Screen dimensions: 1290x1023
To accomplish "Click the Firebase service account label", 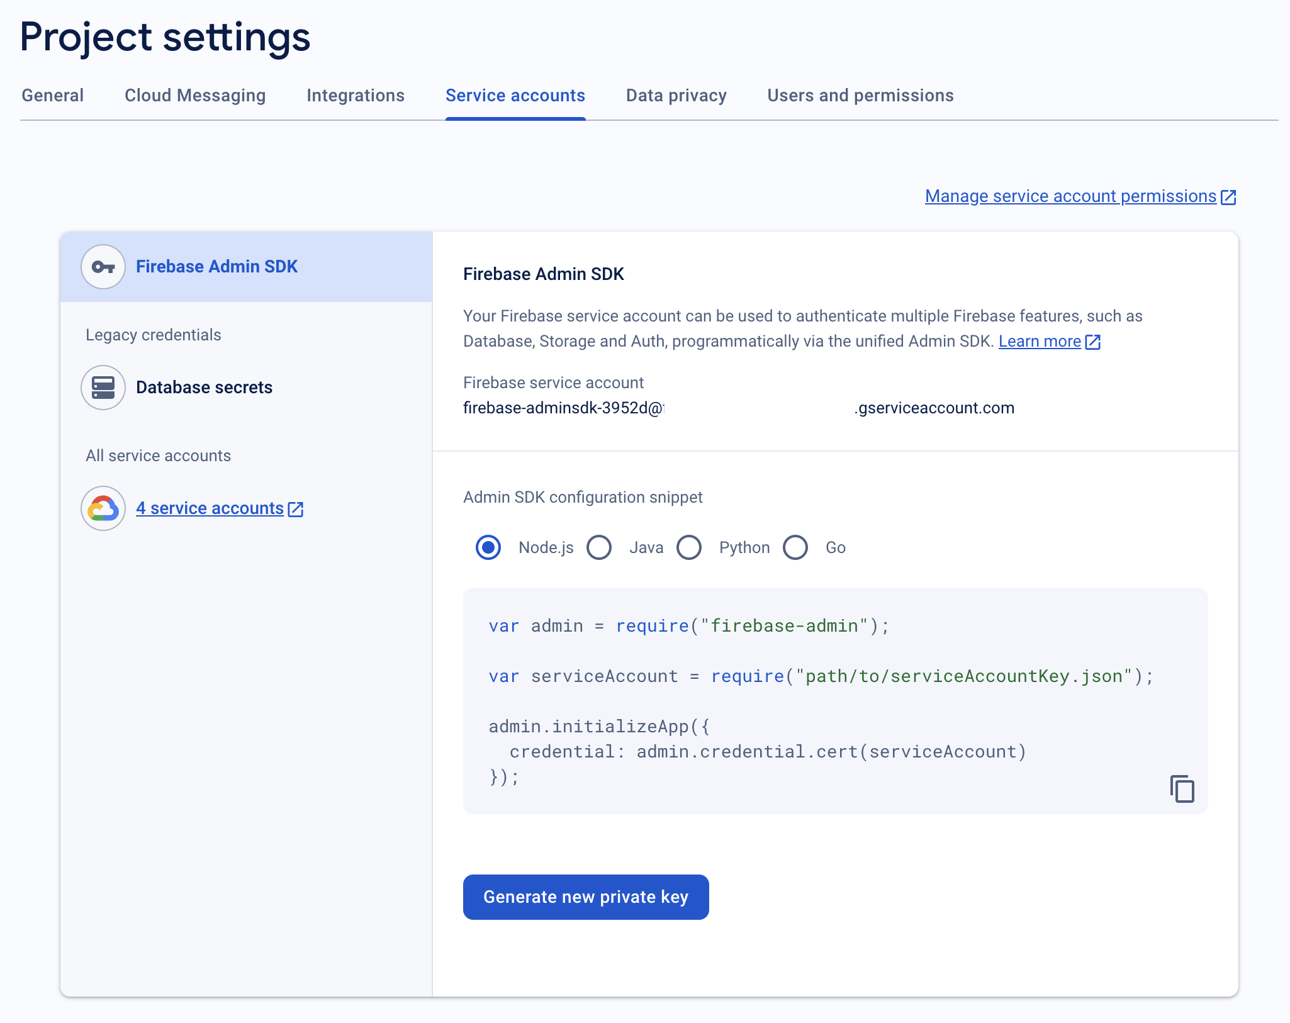I will pyautogui.click(x=553, y=383).
